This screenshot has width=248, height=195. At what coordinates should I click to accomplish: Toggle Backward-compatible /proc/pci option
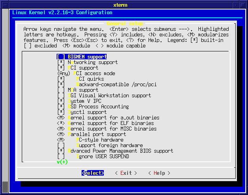tap(61, 85)
